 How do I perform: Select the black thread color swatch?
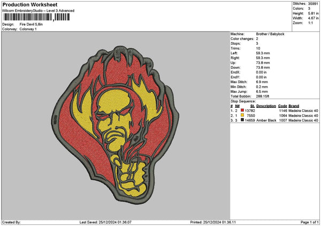click(242, 120)
